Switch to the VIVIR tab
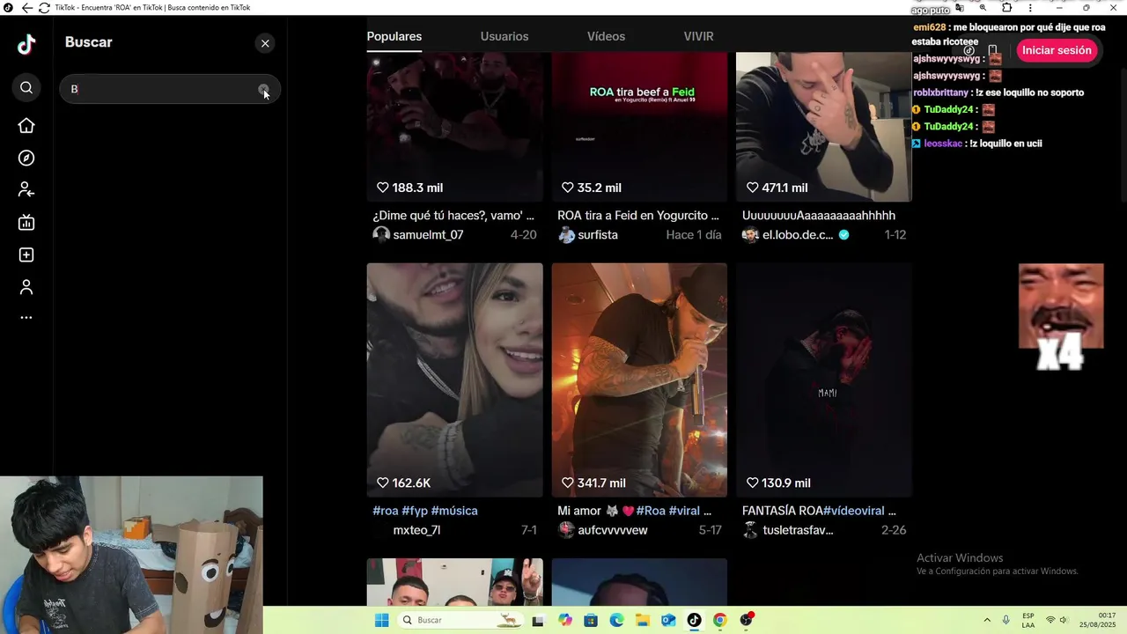Image resolution: width=1127 pixels, height=634 pixels. tap(698, 36)
